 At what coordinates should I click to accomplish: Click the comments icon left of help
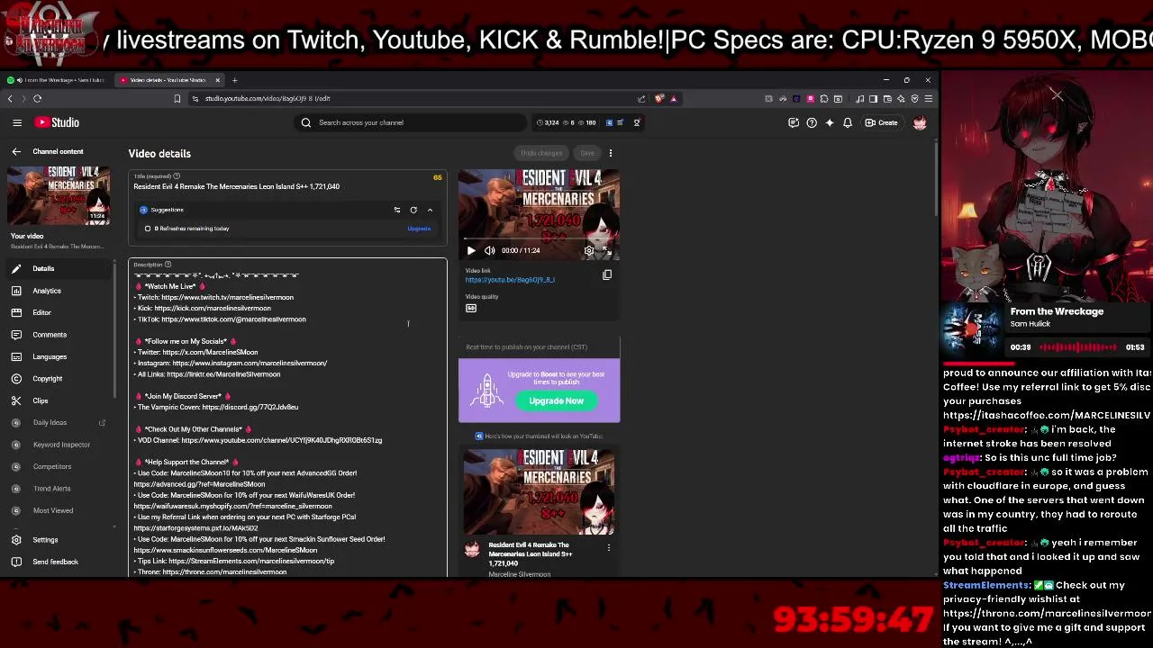[794, 122]
